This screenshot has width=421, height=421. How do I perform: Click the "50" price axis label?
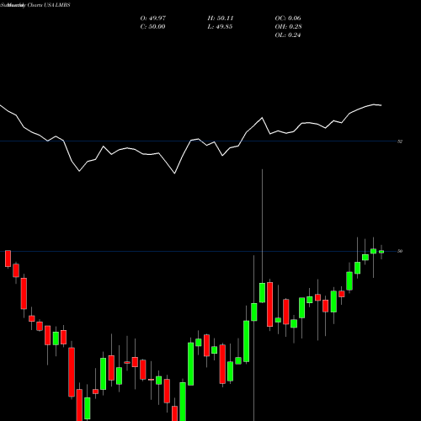pos(400,251)
